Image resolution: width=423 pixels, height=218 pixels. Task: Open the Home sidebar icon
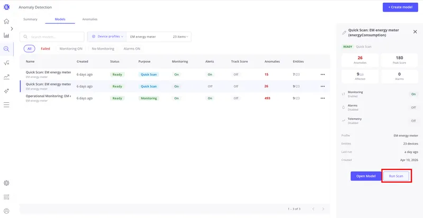pyautogui.click(x=6, y=21)
